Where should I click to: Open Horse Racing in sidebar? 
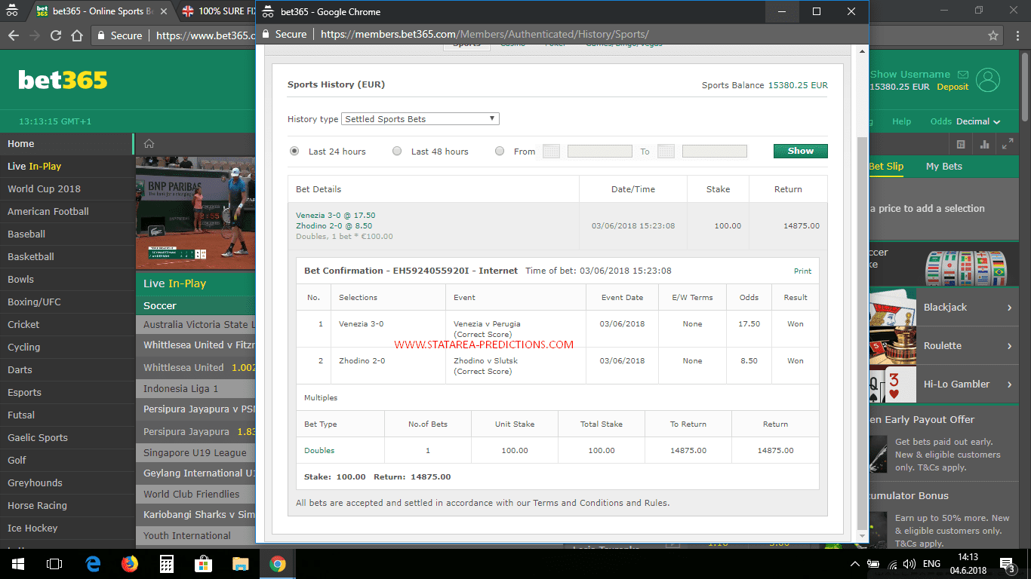(x=66, y=505)
